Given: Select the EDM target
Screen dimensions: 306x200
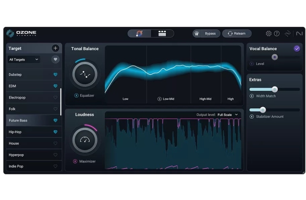Looking at the screenshot, I should pos(34,86).
